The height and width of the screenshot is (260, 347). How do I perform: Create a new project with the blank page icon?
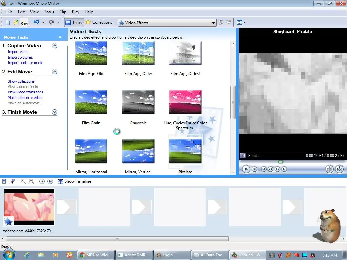[x=8, y=23]
